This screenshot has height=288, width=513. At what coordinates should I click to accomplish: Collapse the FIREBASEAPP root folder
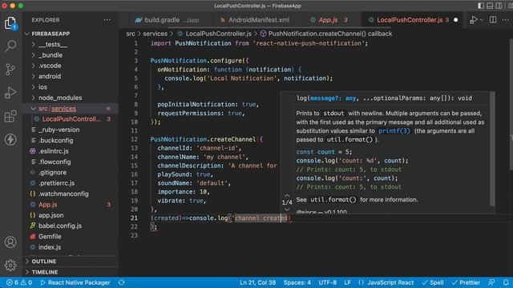pos(50,34)
